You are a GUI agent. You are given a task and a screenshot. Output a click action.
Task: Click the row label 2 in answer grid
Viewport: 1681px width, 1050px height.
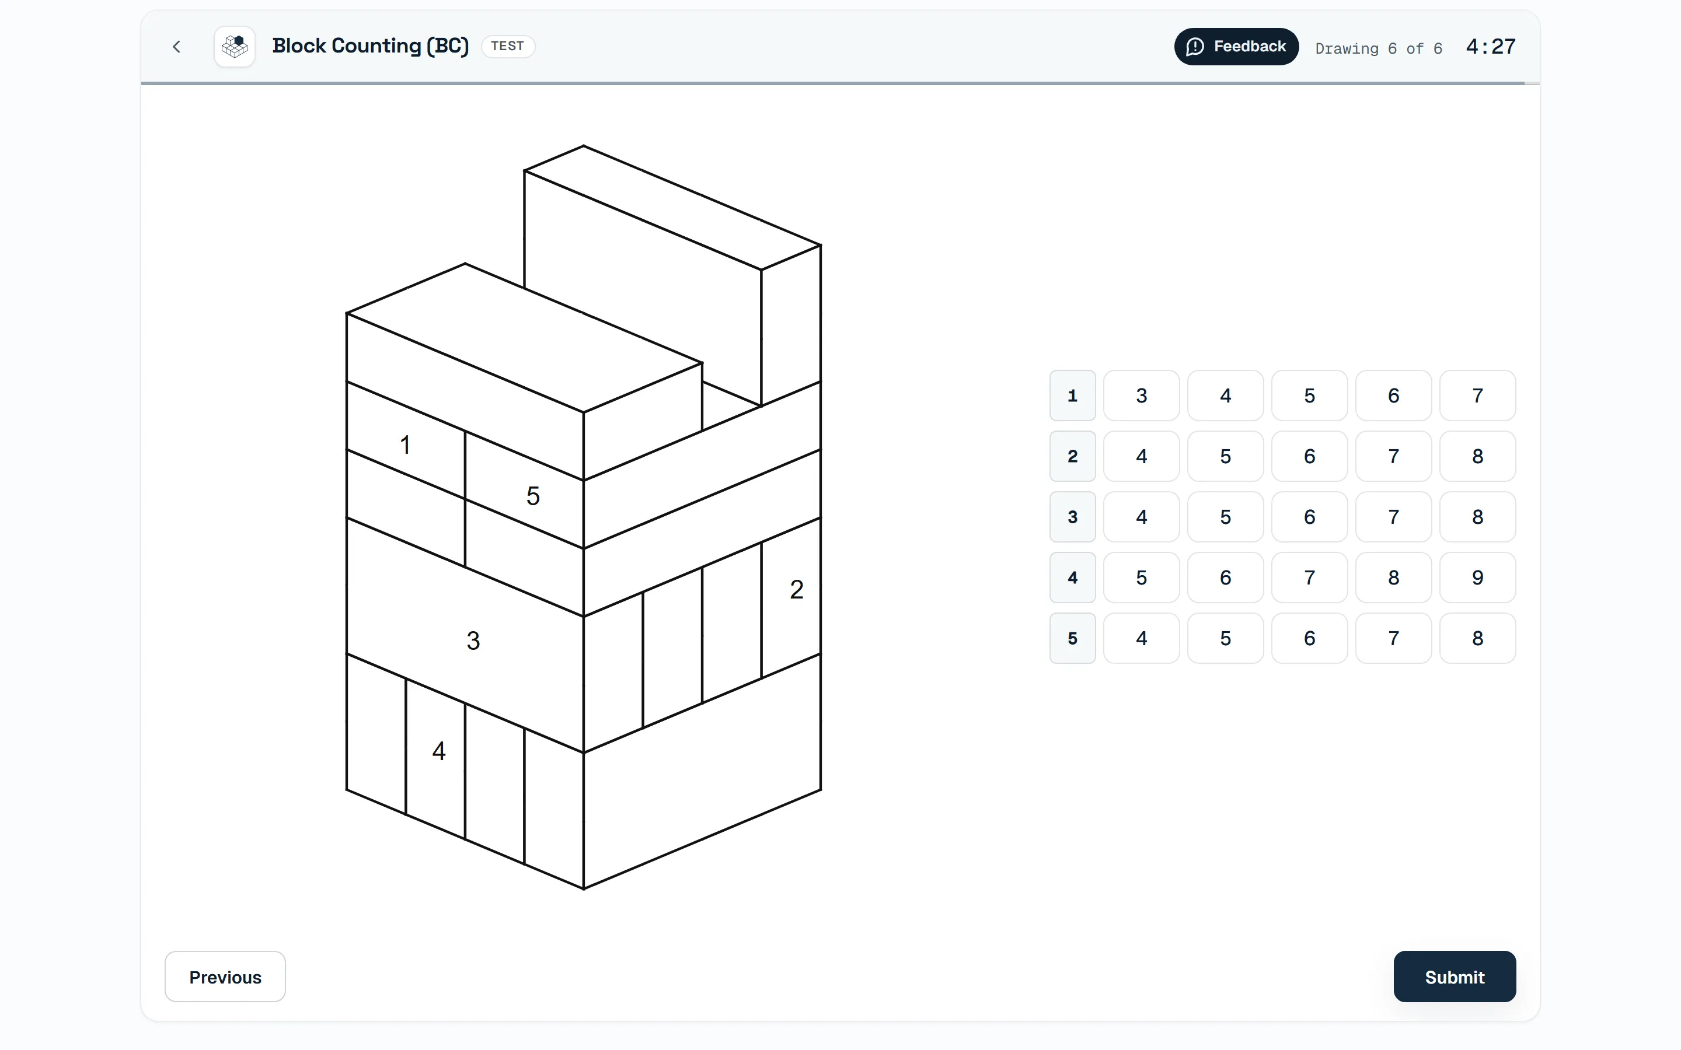(1072, 456)
